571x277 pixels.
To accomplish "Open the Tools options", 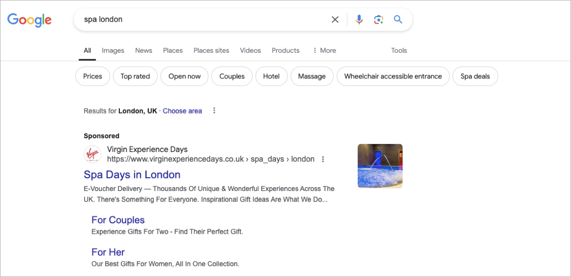I will [399, 50].
